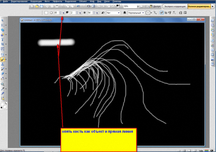This screenshot has width=216, height=152.
Task: Expand the paintbrush tool flyout arrow
Action: click(6, 59)
